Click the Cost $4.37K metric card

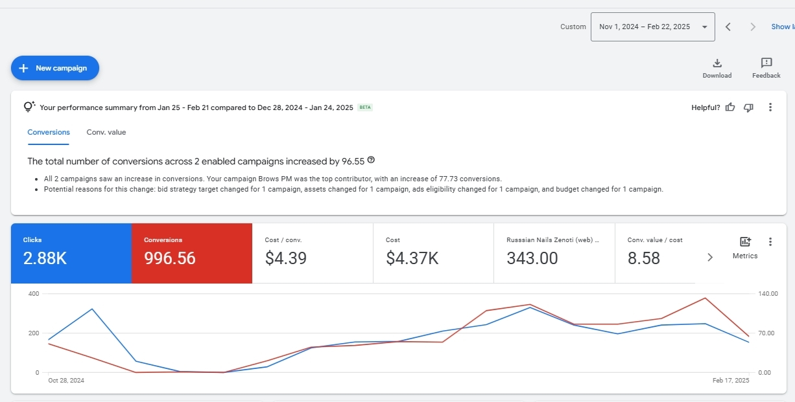tap(433, 253)
